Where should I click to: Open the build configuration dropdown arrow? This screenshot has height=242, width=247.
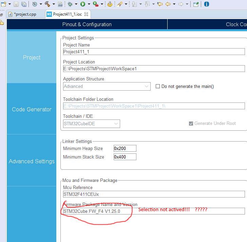41,4
